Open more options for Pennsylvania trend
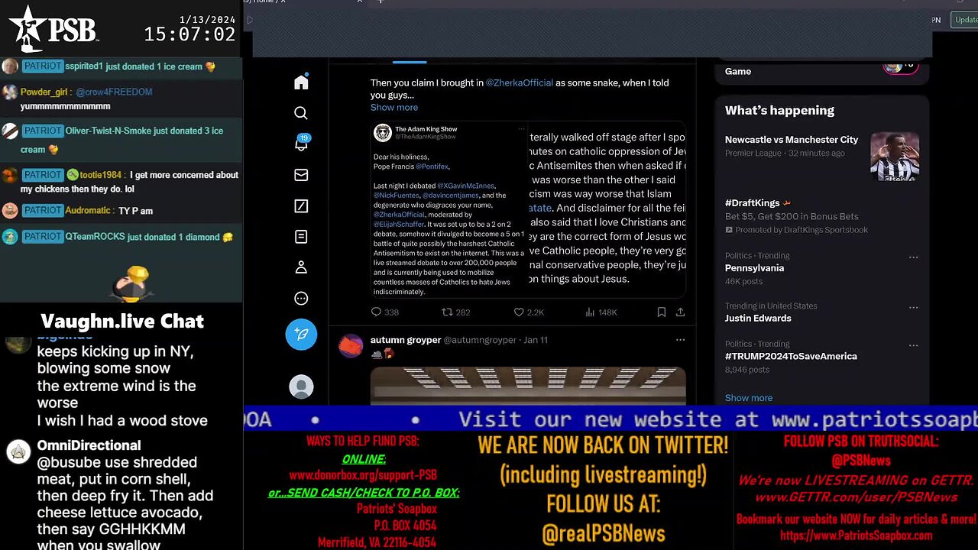Viewport: 978px width, 550px height. coord(913,257)
